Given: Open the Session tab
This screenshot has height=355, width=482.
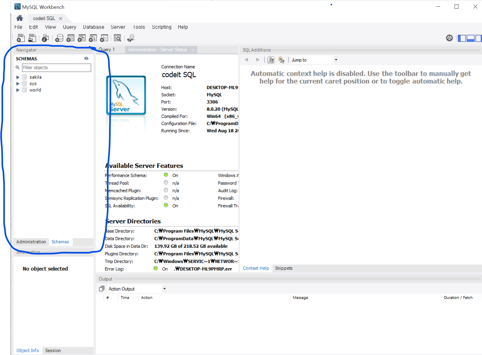Looking at the screenshot, I should (x=53, y=350).
